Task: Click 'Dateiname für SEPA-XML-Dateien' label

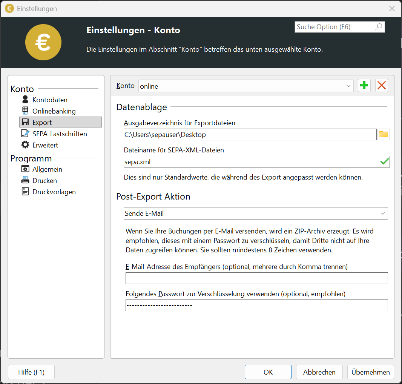Action: click(x=174, y=150)
